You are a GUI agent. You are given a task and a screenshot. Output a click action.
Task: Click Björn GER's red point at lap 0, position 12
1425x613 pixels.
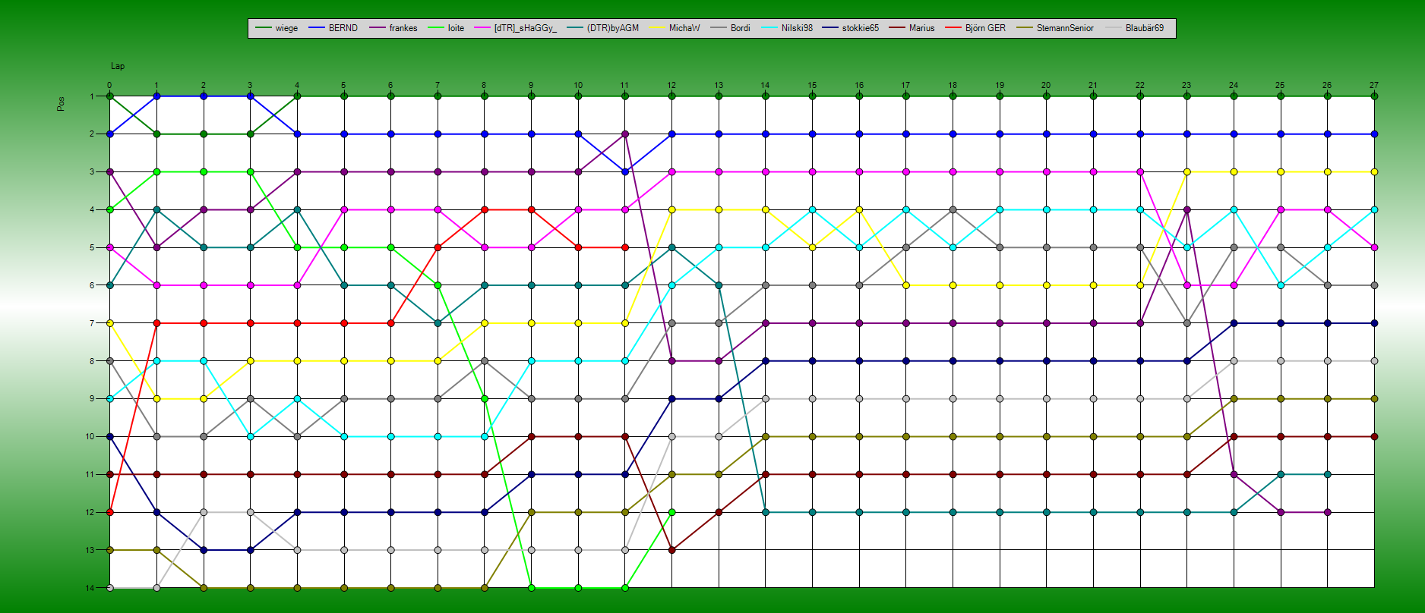(x=110, y=512)
